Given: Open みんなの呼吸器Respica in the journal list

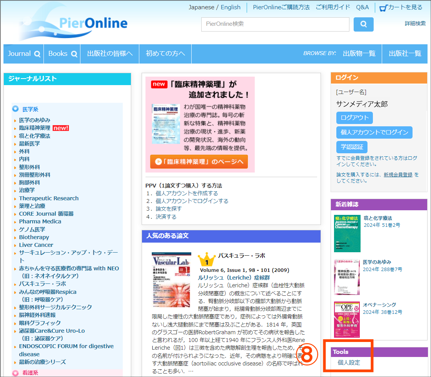Looking at the screenshot, I should pos(48,292).
